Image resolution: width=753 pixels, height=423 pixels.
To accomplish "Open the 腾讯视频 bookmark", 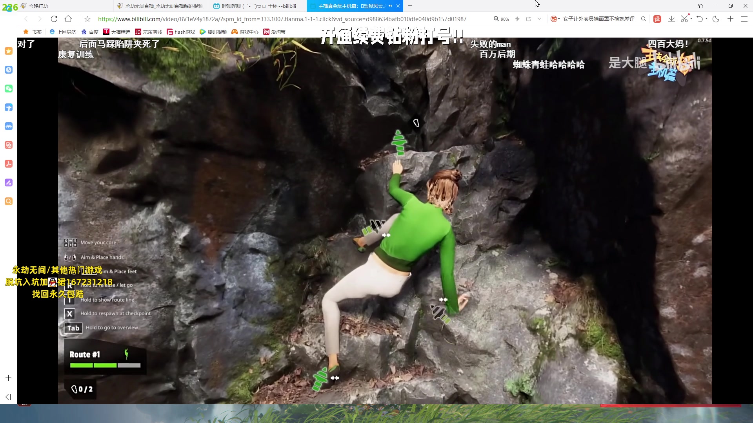I will 213,32.
